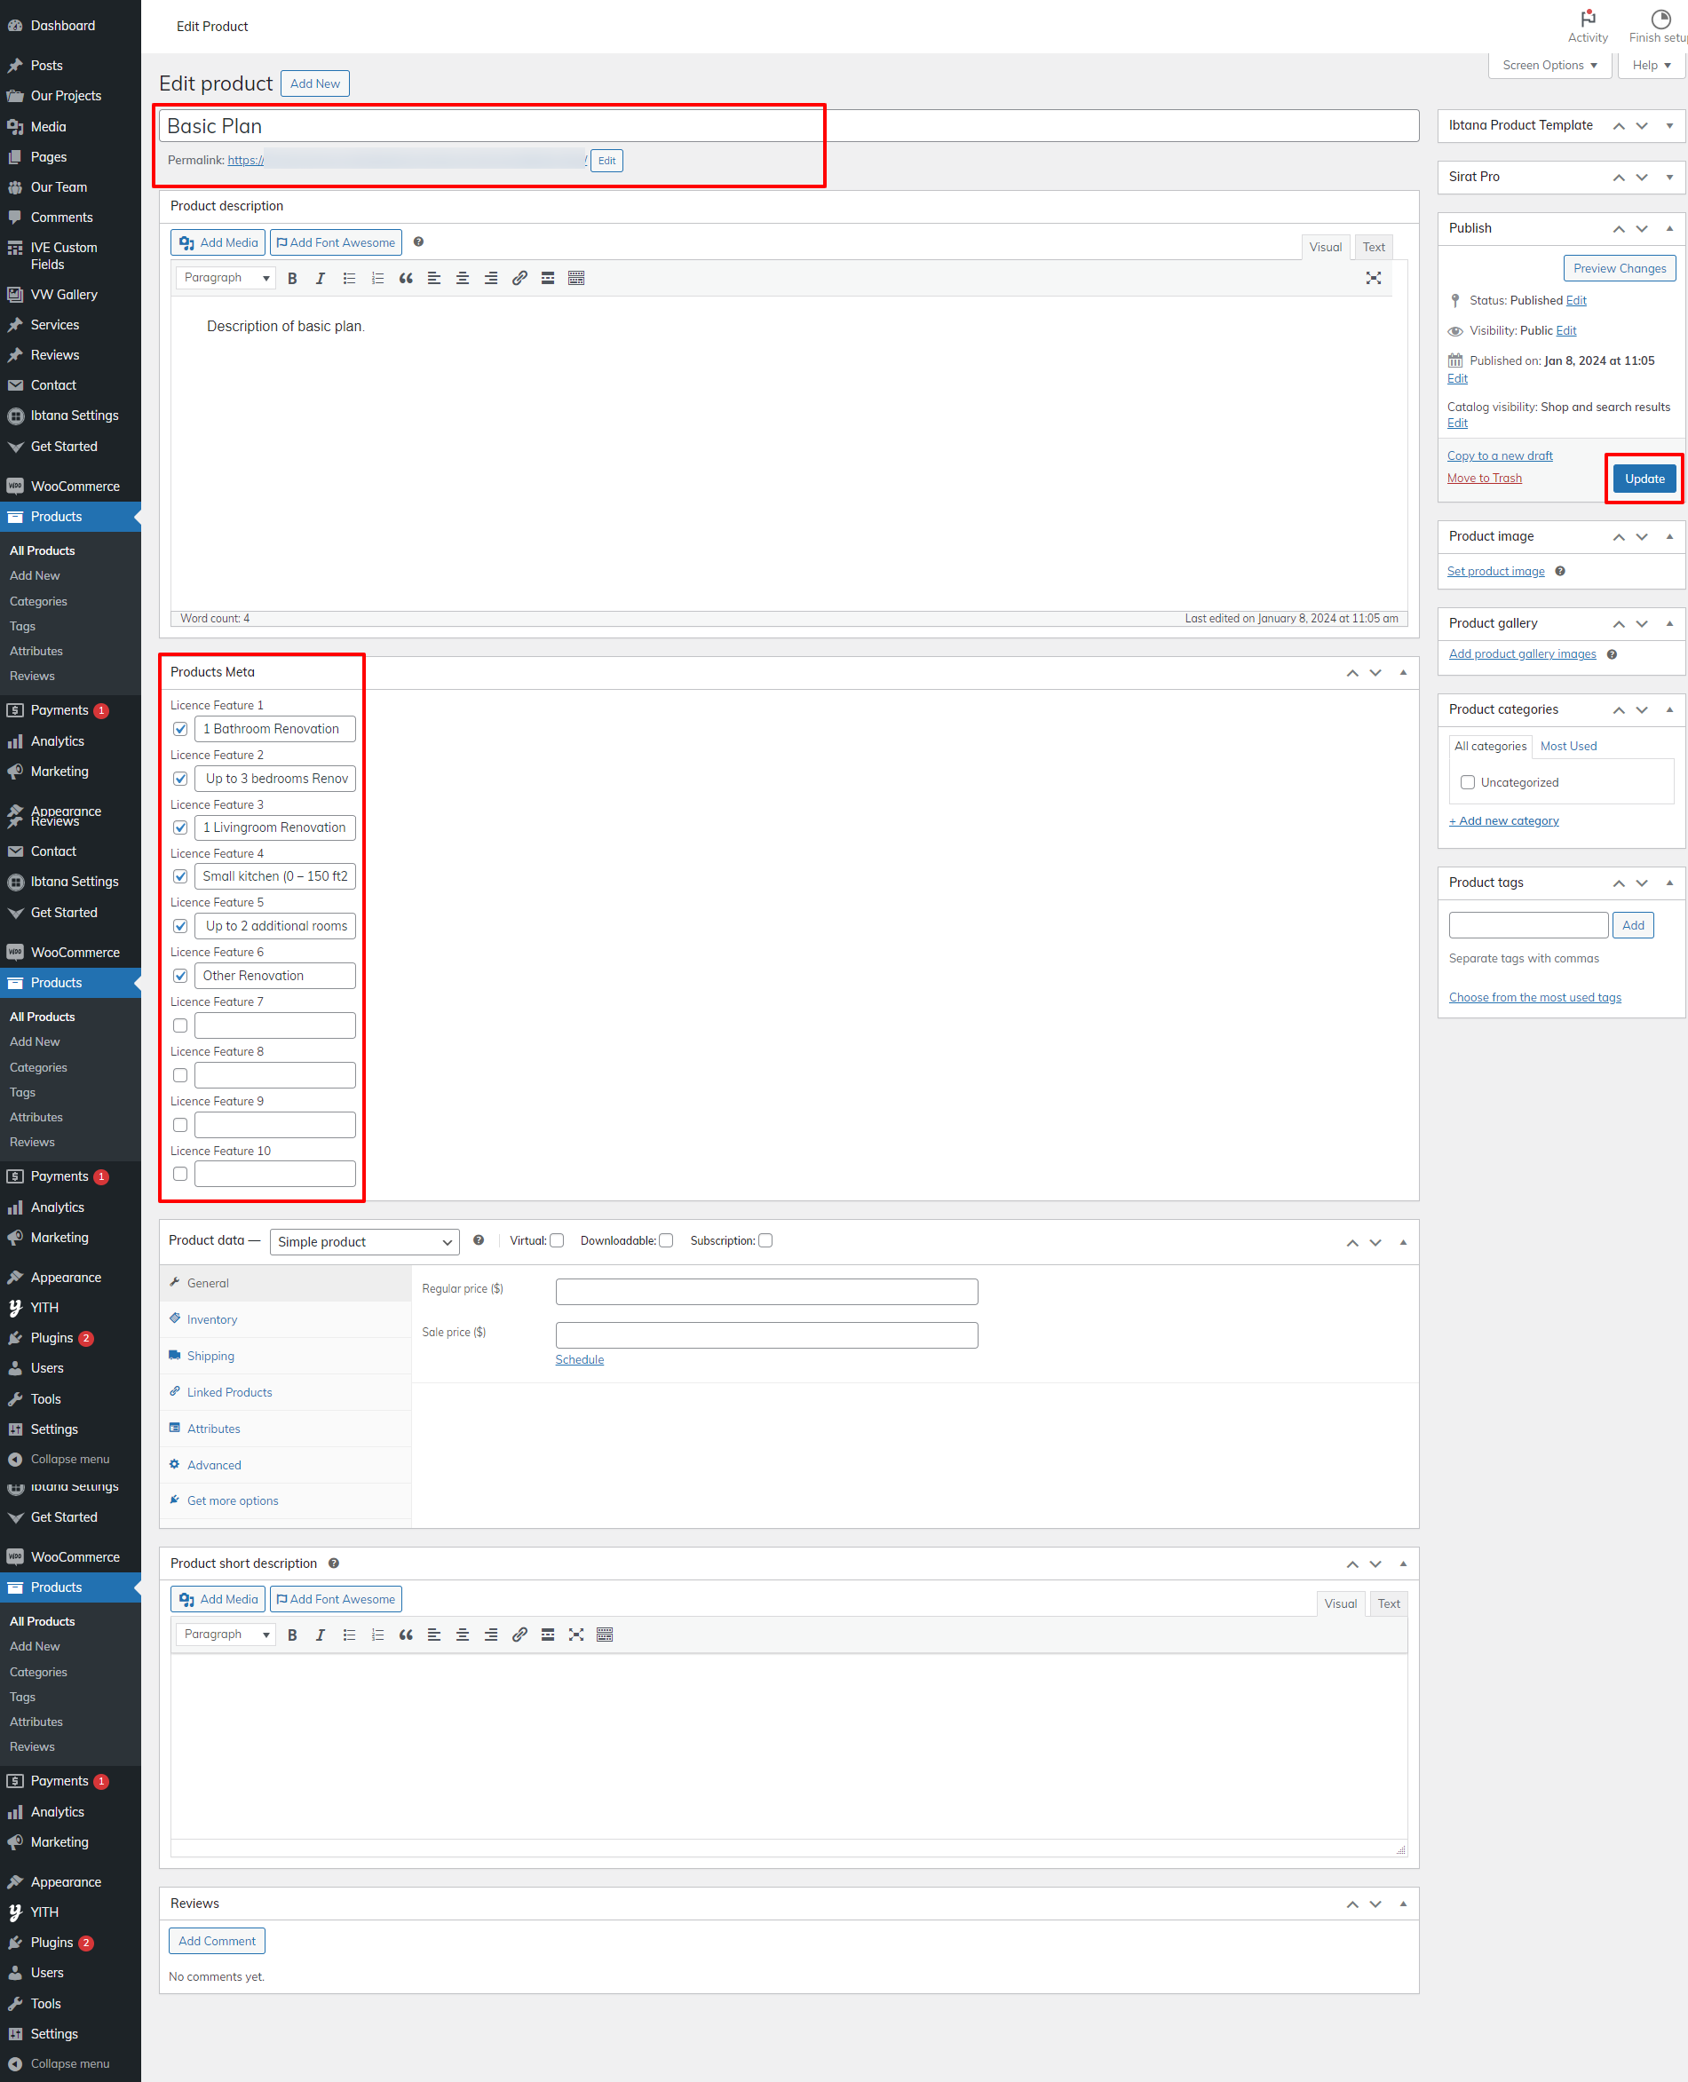Open Paragraph format dropdown in description editor
Screen dimensions: 1688x2082
[226, 278]
